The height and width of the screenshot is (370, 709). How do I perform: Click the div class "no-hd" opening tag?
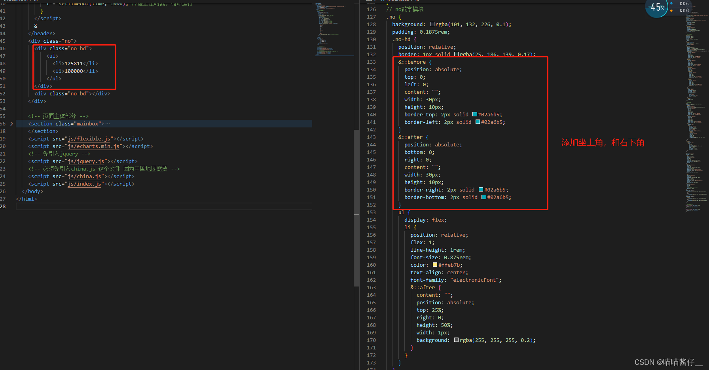click(x=63, y=49)
